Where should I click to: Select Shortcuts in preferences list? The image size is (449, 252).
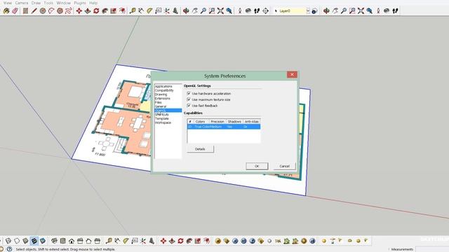point(162,114)
